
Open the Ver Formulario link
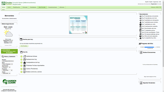click(9, 53)
